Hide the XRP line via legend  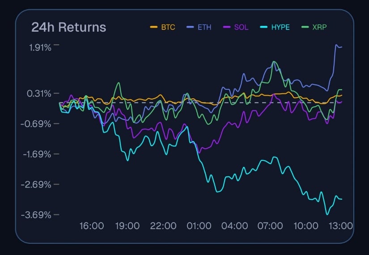click(x=314, y=27)
